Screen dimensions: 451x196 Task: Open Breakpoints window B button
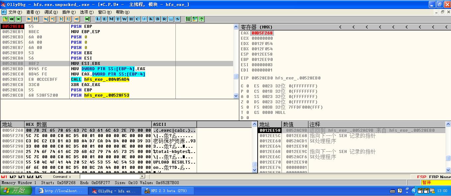158,19
